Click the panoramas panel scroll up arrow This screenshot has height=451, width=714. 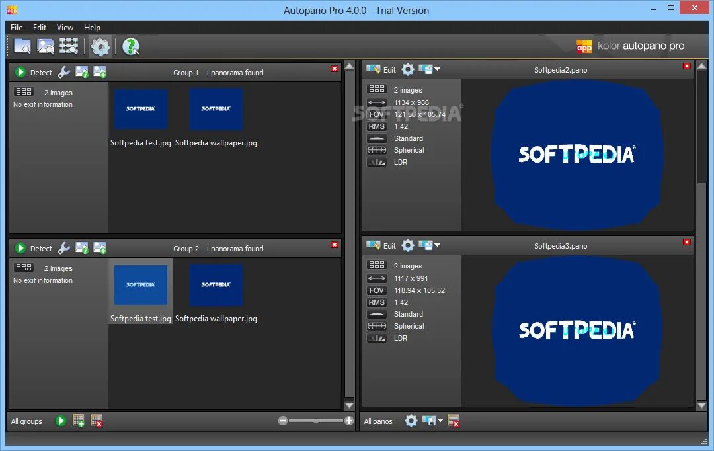point(701,67)
